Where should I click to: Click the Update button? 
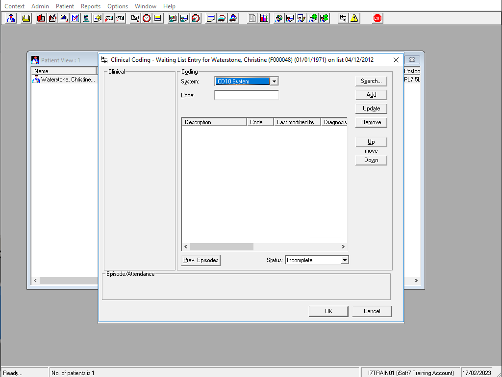371,108
